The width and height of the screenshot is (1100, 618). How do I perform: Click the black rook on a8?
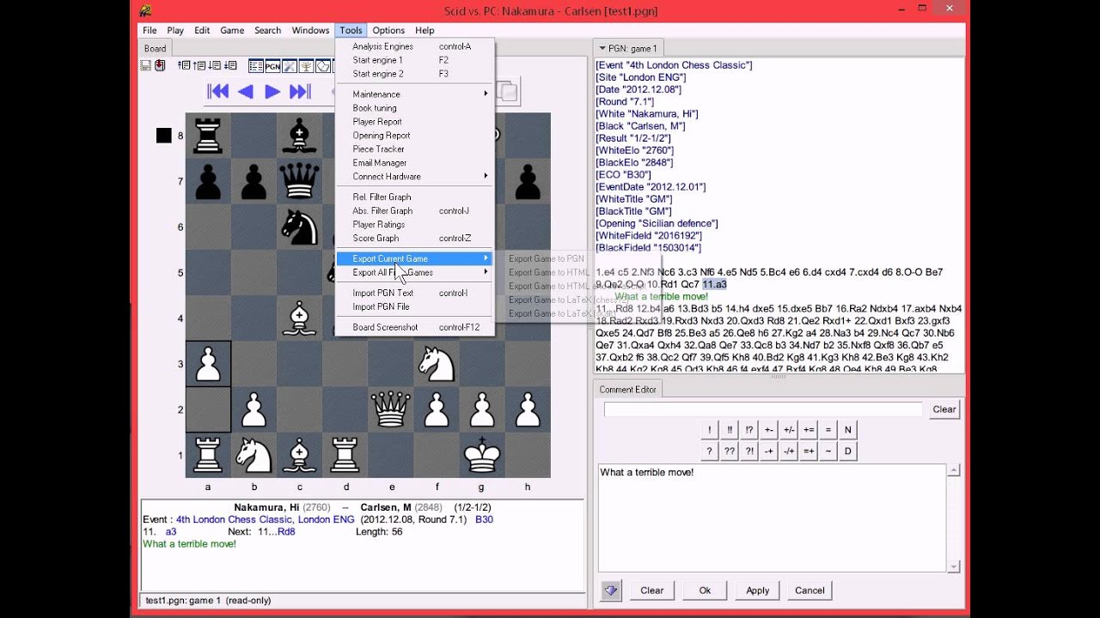click(208, 136)
